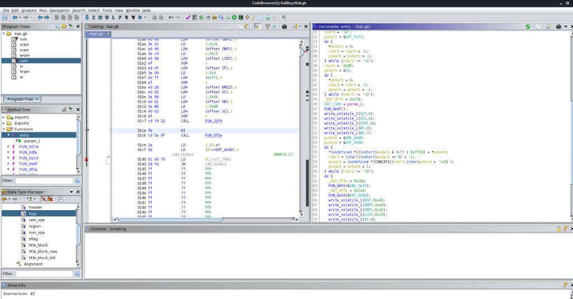Toggle second red filter icon in Data Type Manager
The width and height of the screenshot is (573, 299).
tap(50, 199)
